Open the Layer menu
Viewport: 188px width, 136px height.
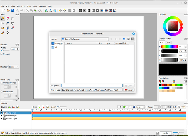pyautogui.click(x=35, y=6)
